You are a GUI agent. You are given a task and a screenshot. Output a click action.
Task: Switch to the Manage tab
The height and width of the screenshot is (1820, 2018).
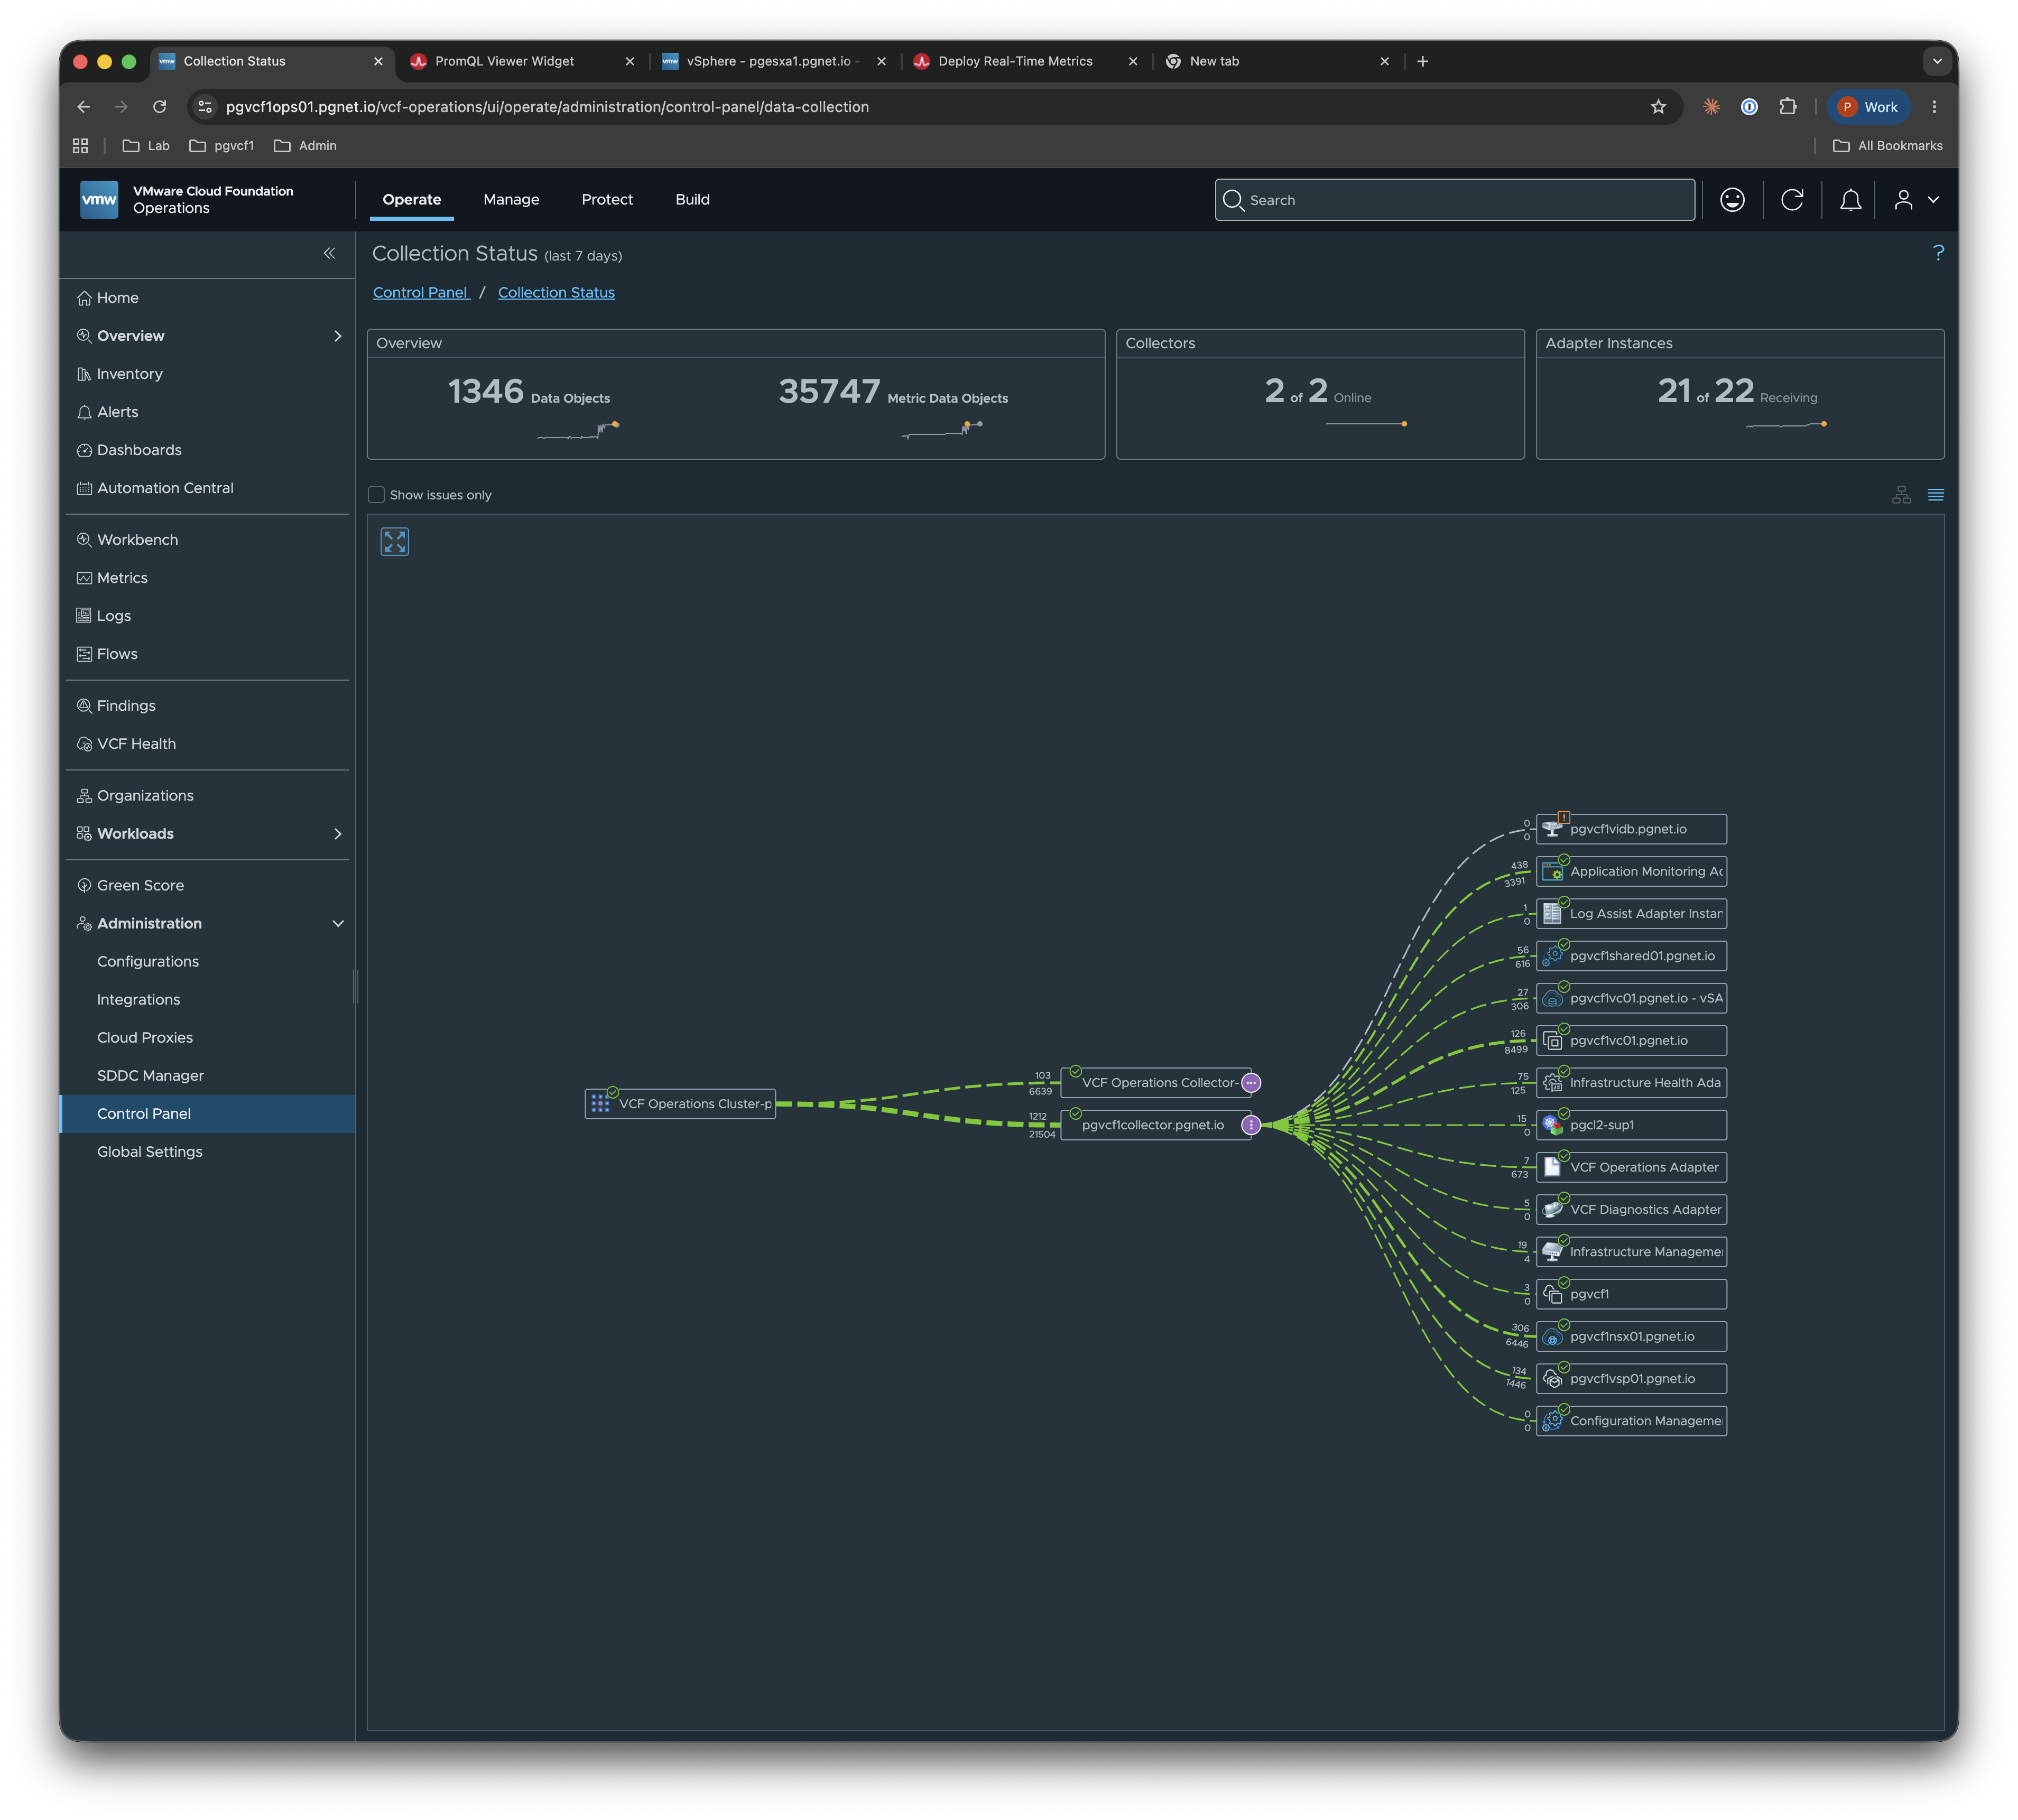pos(511,200)
